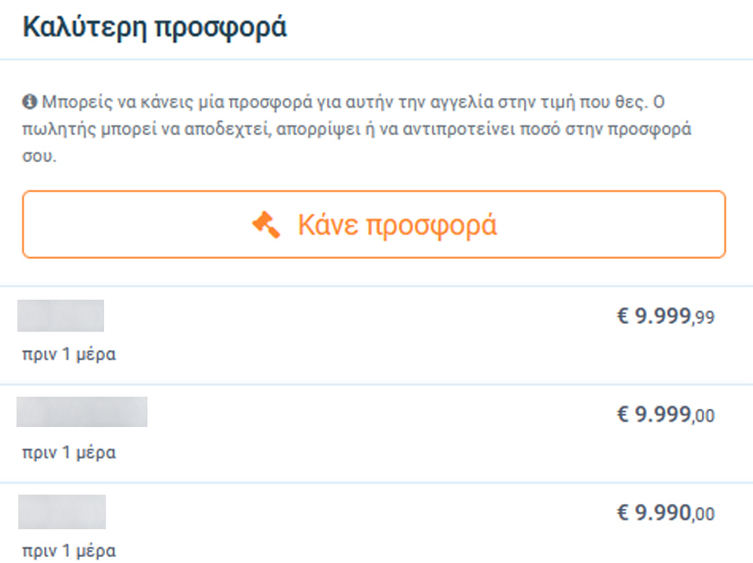The image size is (753, 563).
Task: Open the blurred bidder of €9.999,99 offer
Action: click(x=61, y=315)
